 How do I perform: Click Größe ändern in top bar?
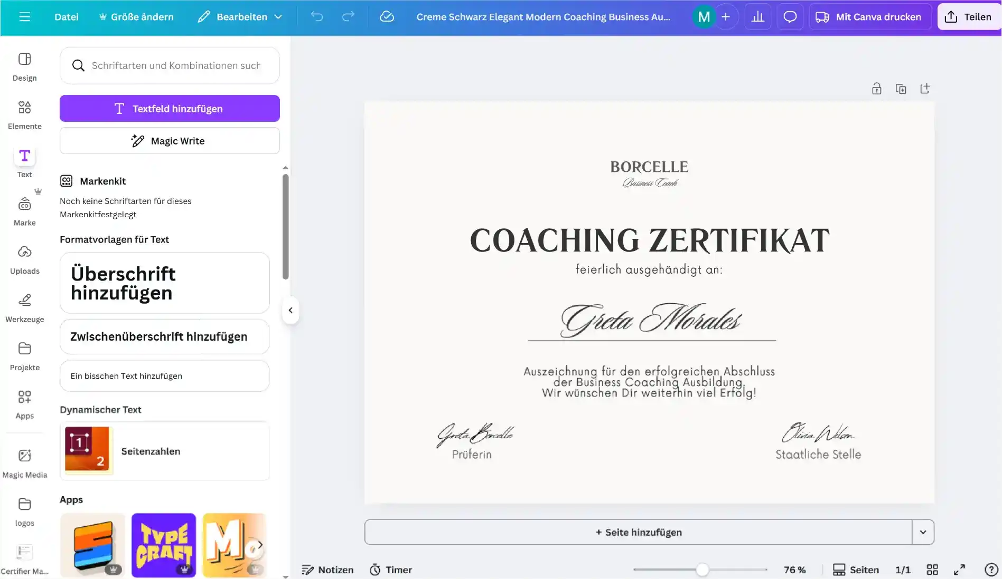click(136, 17)
